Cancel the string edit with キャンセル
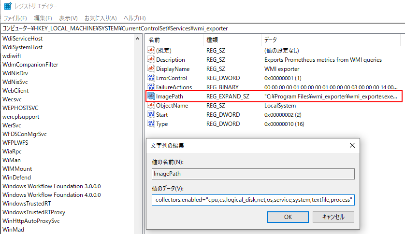This screenshot has height=234, width=405. point(333,217)
